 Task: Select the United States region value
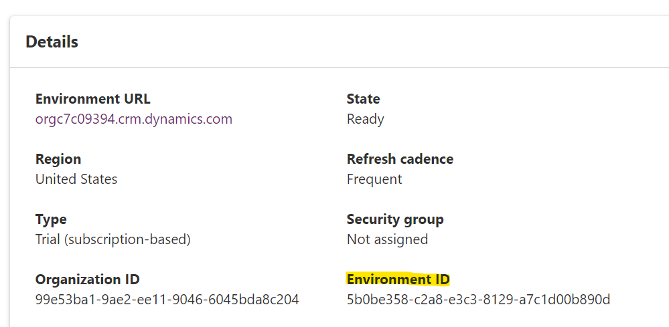point(76,179)
